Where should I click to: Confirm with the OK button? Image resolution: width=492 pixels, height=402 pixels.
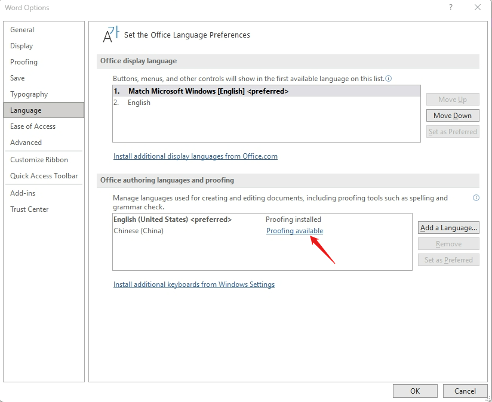(415, 391)
